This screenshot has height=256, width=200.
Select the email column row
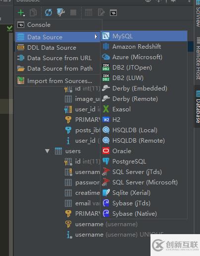coord(82,203)
